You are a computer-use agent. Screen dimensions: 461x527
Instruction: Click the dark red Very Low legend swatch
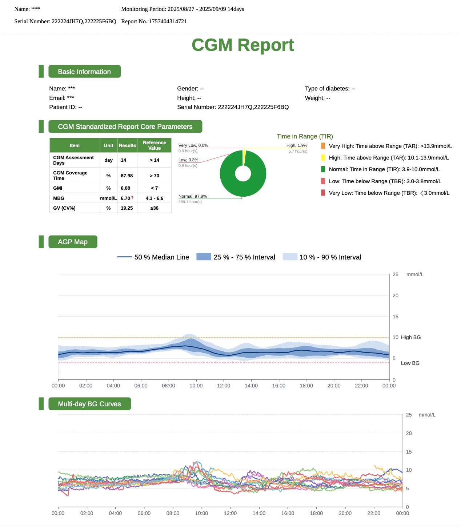coord(323,193)
